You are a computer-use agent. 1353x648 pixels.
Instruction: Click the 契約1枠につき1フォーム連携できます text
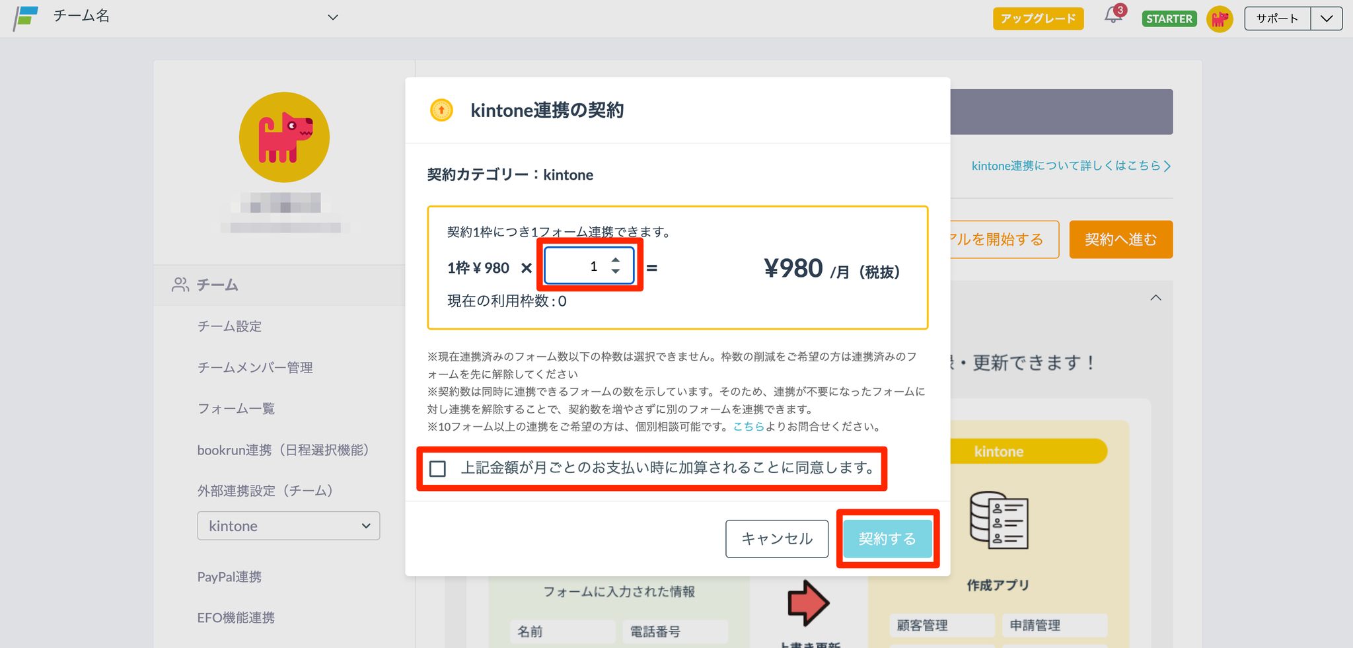pos(559,232)
